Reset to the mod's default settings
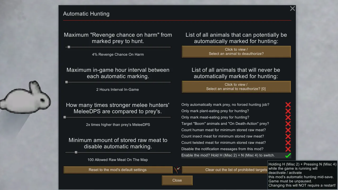The height and width of the screenshot is (190, 338). [118, 170]
